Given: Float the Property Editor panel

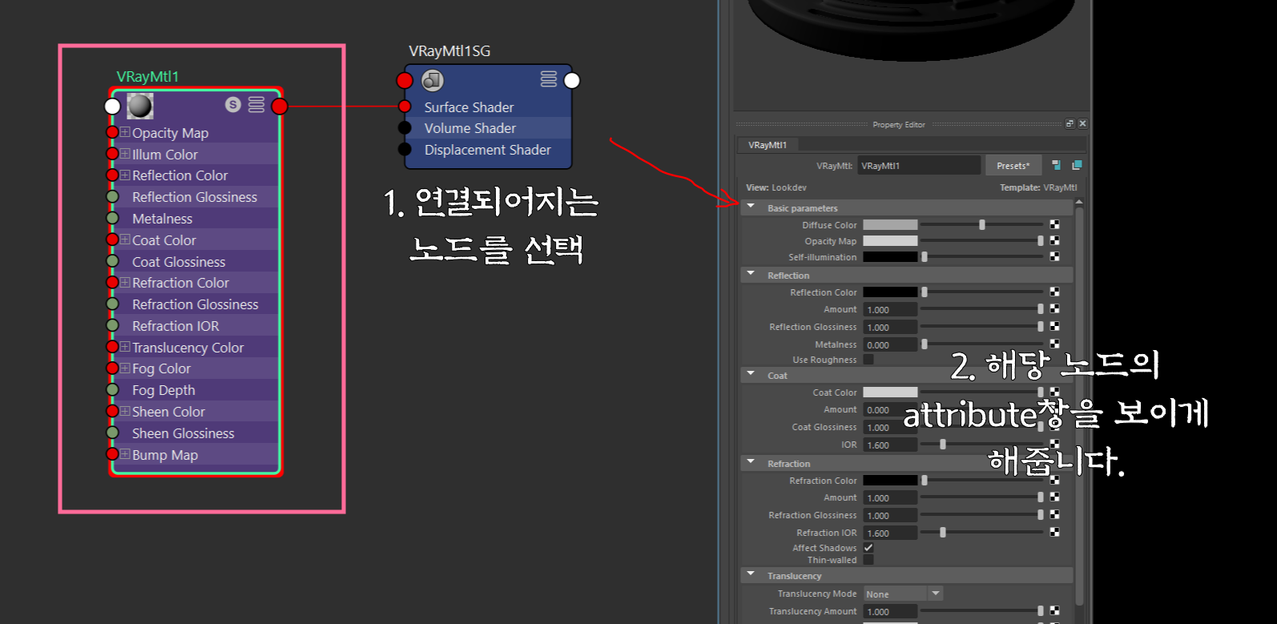Looking at the screenshot, I should [1070, 123].
